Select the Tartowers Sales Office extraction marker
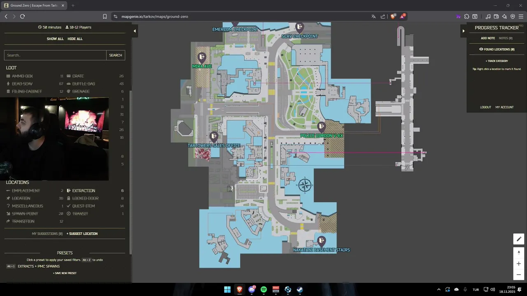The image size is (527, 296). [x=214, y=136]
